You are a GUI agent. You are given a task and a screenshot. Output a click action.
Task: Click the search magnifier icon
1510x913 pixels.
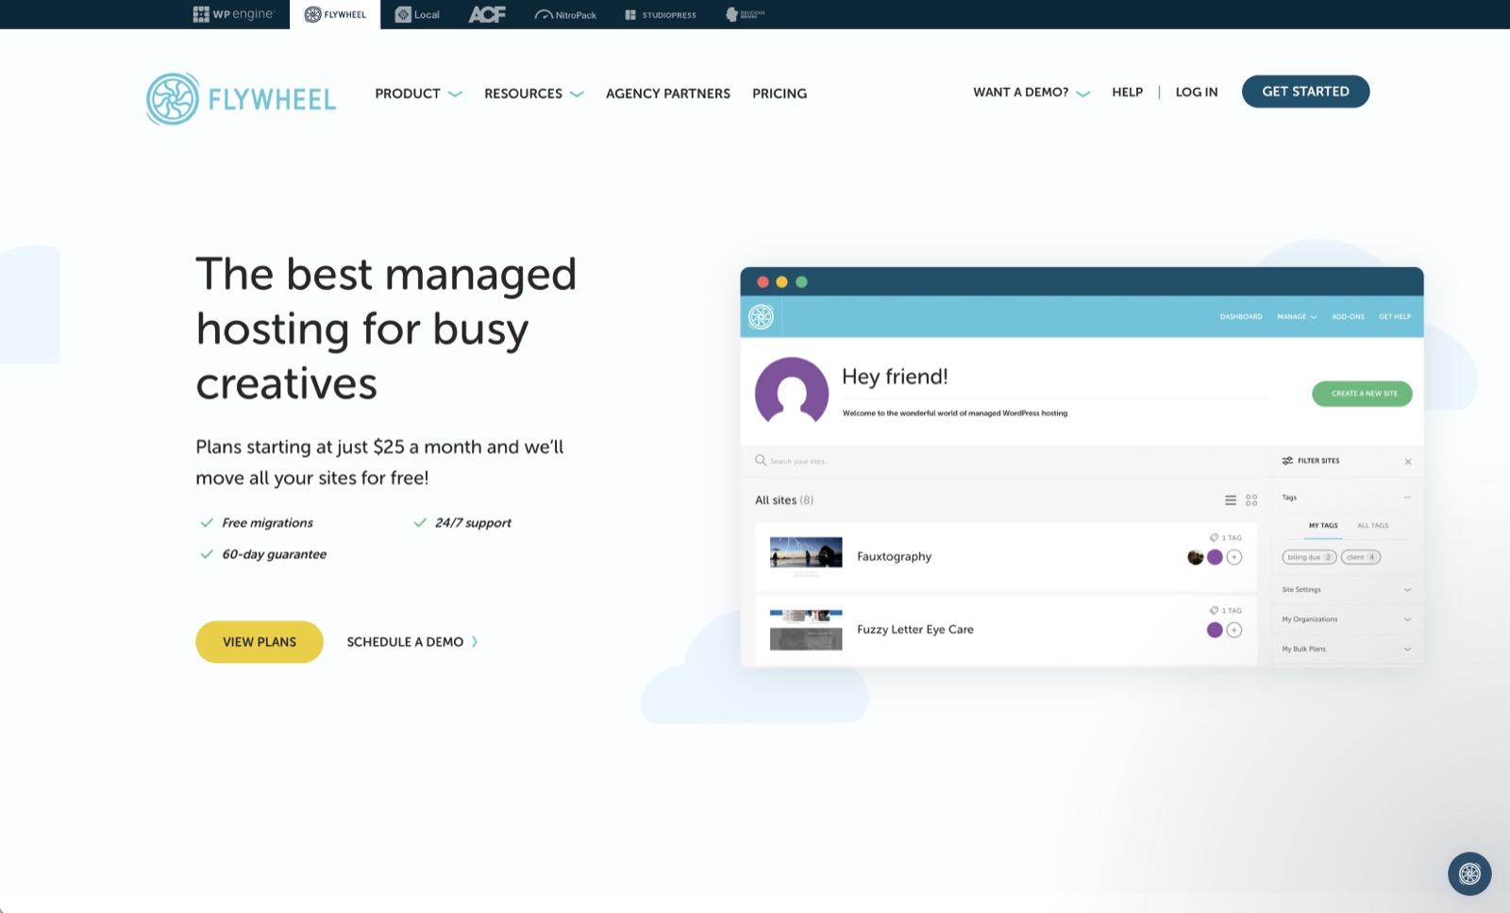click(x=761, y=461)
